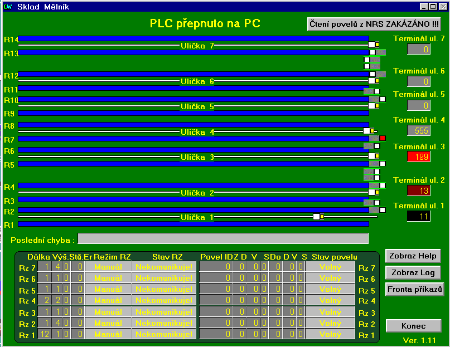Toggle the Manuál mode cell for Rz 1

(x=108, y=335)
